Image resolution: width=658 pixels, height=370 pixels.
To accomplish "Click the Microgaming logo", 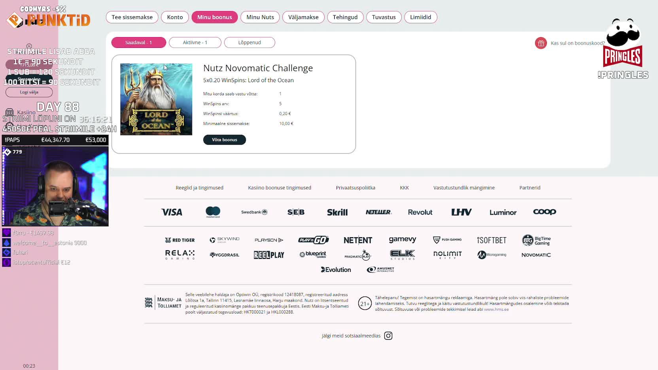I will pos(492,255).
